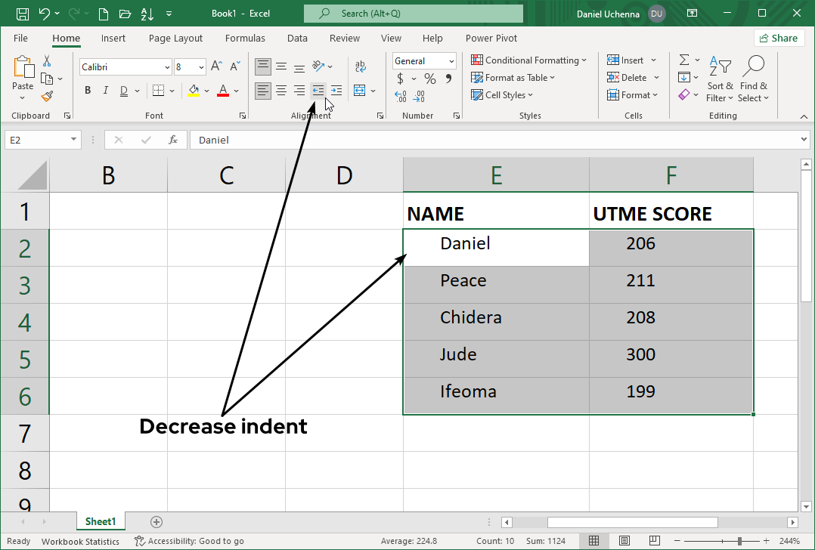Viewport: 815px width, 550px height.
Task: Add a new sheet with the plus button
Action: pyautogui.click(x=156, y=521)
